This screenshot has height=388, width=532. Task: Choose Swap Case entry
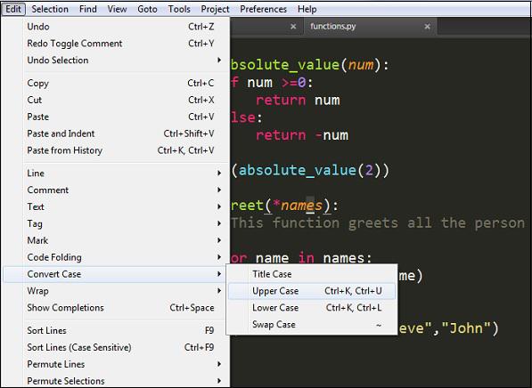[312, 324]
